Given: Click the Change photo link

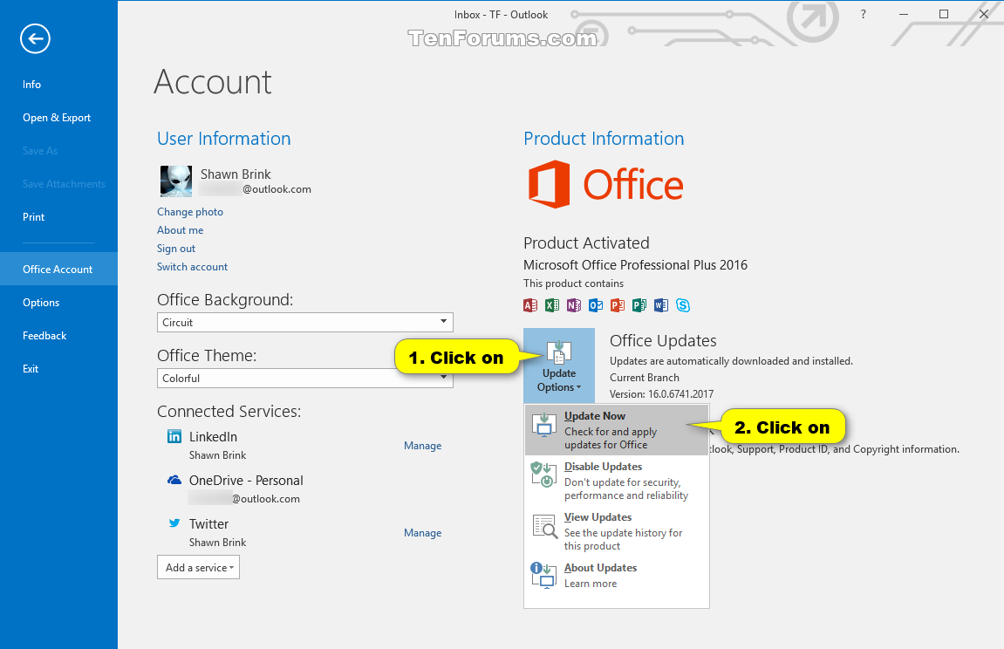Looking at the screenshot, I should coord(190,212).
